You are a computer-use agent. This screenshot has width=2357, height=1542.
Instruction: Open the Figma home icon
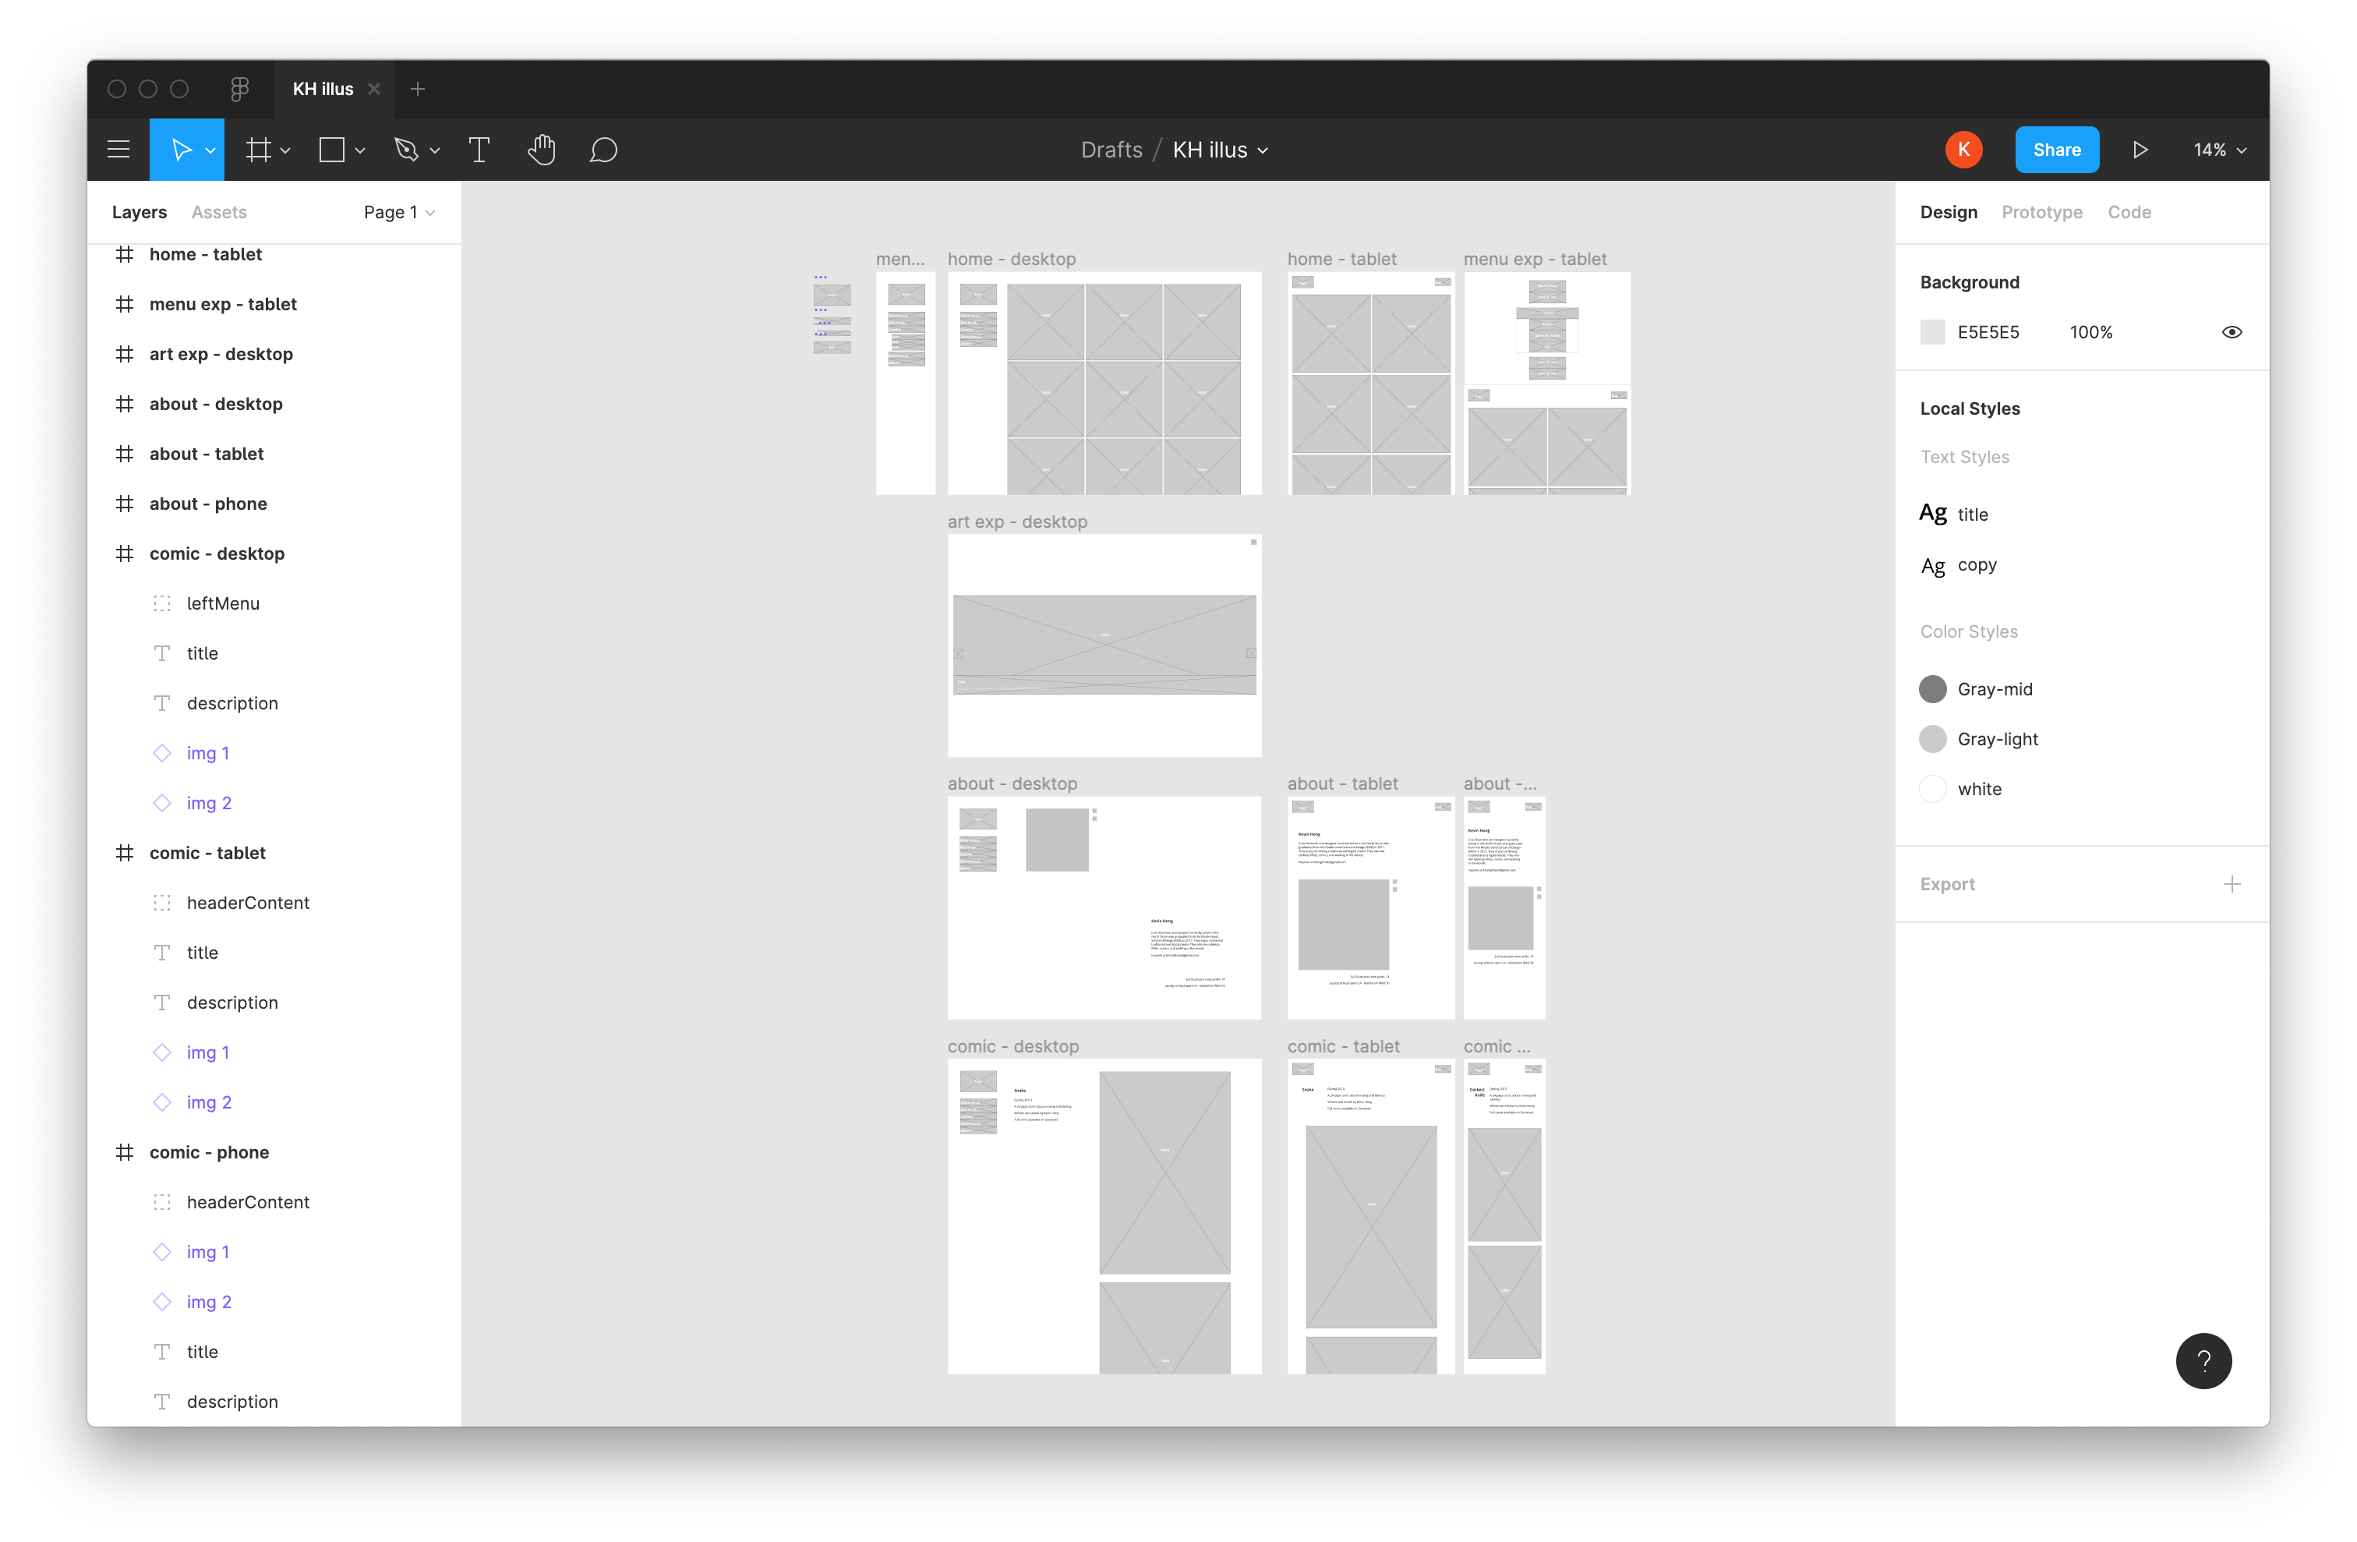point(239,89)
